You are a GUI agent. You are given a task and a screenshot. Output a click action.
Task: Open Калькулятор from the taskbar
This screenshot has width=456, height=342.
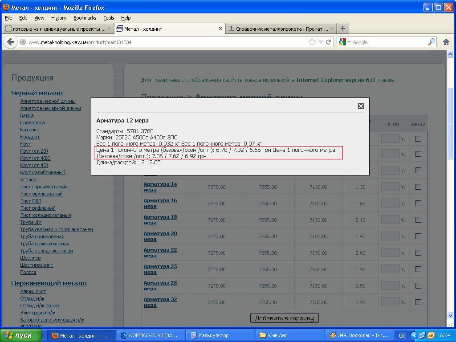220,335
